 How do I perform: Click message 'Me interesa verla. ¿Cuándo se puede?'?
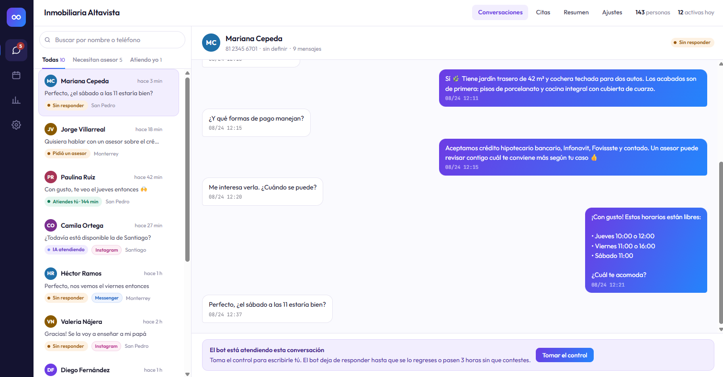[262, 191]
